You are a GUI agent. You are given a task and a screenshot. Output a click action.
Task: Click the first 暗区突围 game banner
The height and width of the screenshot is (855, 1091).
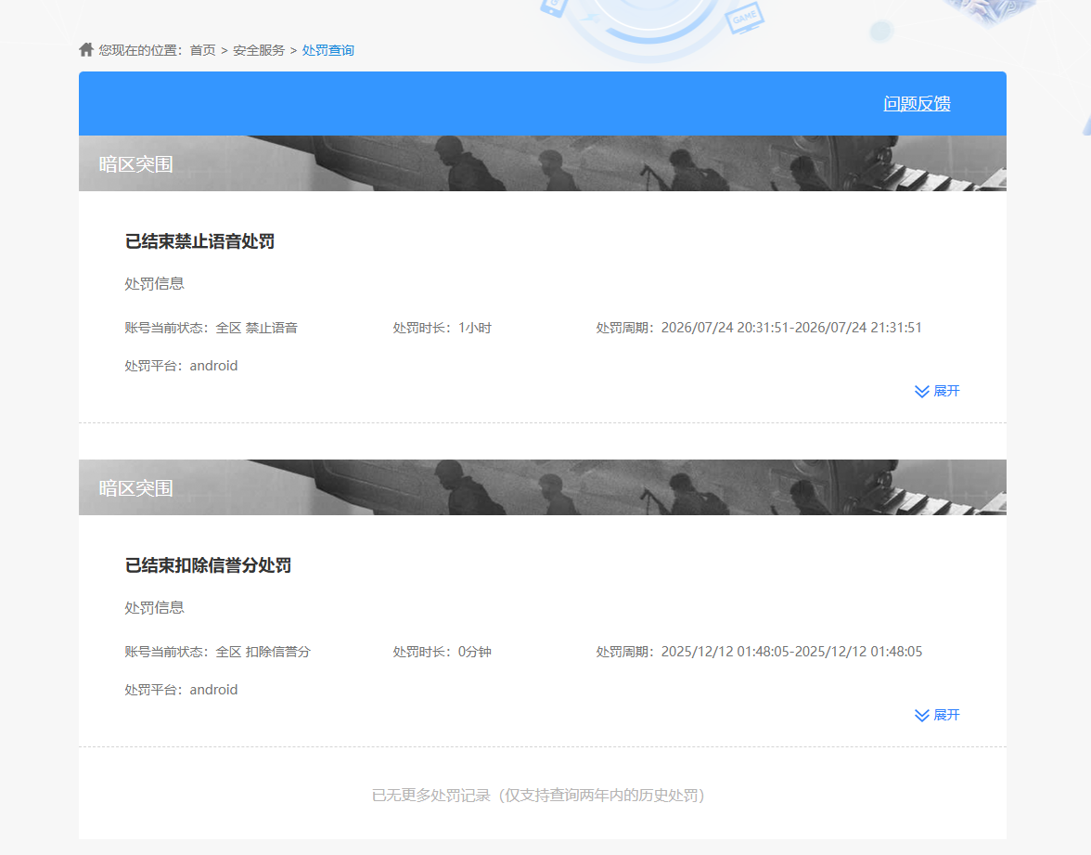(542, 163)
